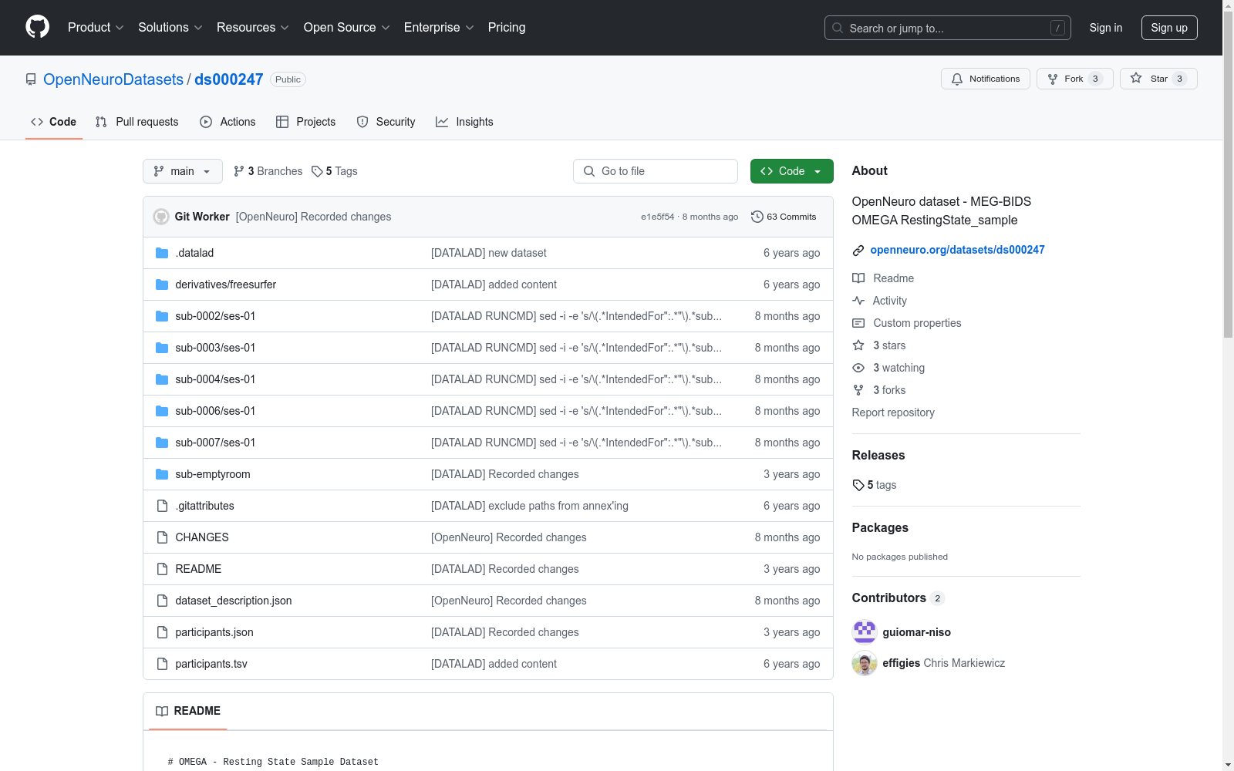Click Report repository link
The image size is (1234, 771).
pos(893,412)
